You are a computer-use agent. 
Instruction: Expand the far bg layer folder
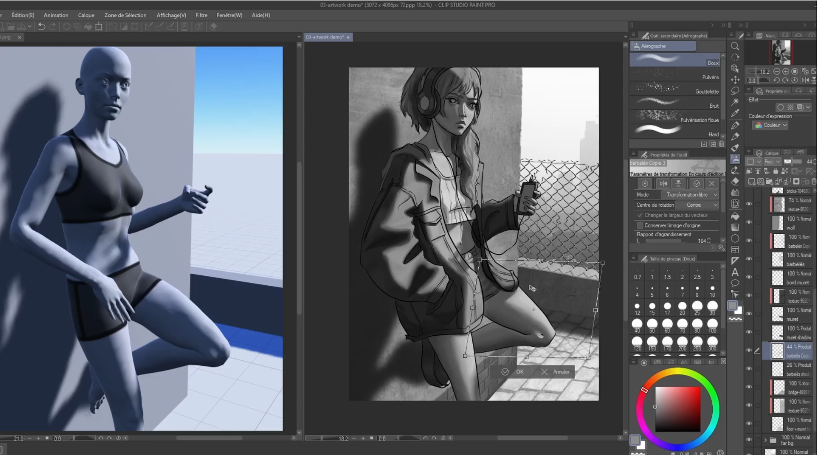(765, 440)
